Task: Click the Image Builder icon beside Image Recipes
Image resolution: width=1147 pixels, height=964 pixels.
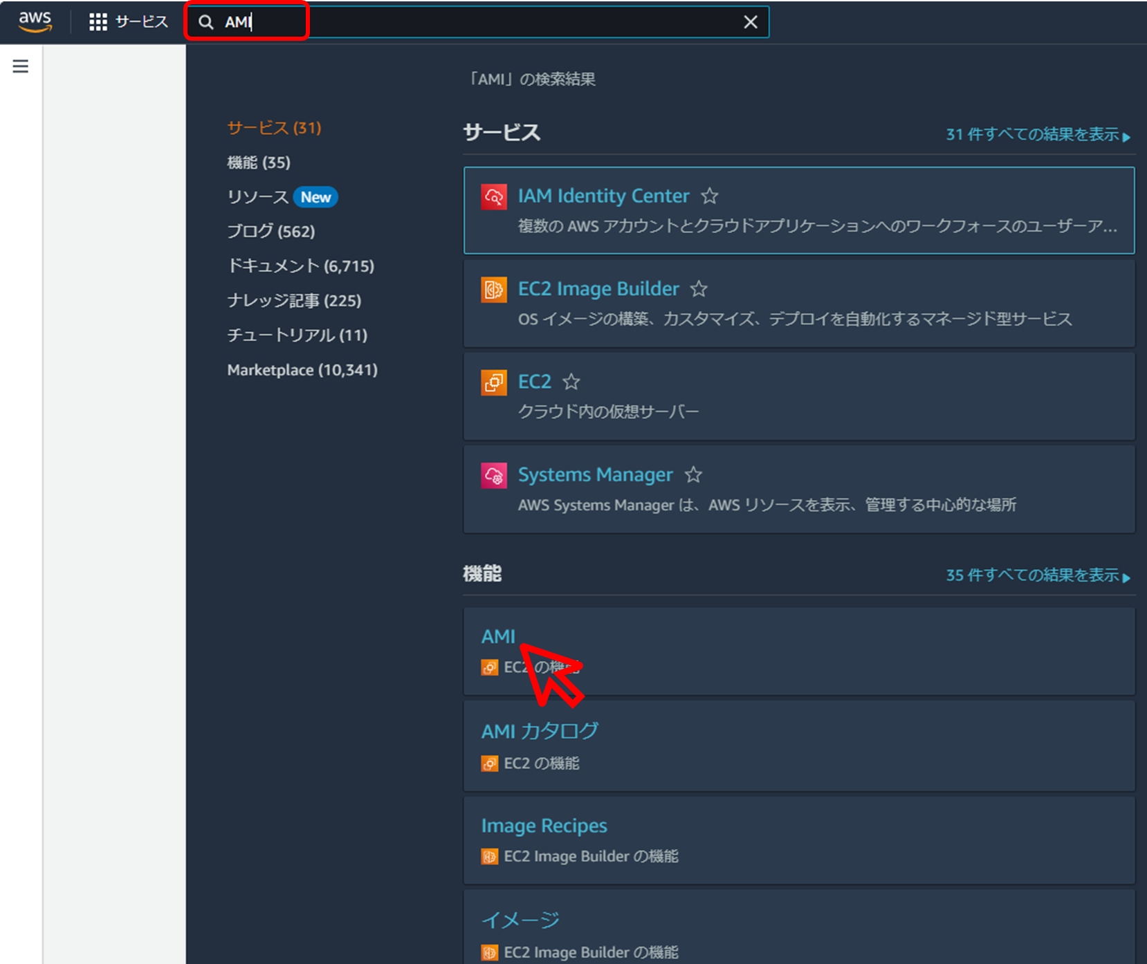Action: 489,856
